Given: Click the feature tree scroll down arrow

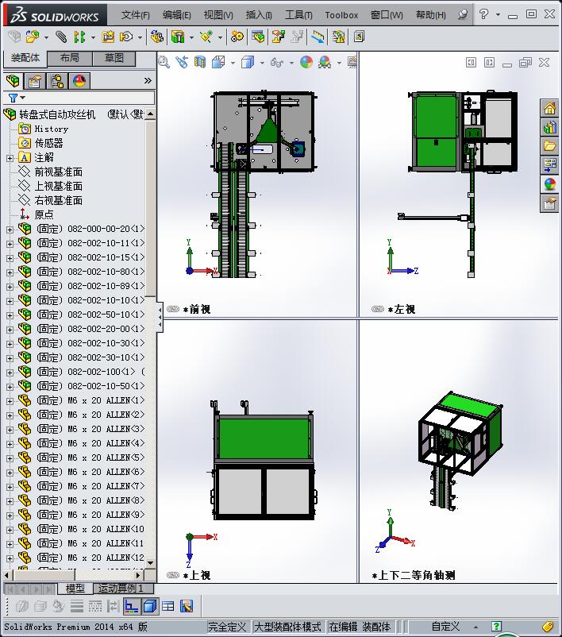Looking at the screenshot, I should pos(150,562).
